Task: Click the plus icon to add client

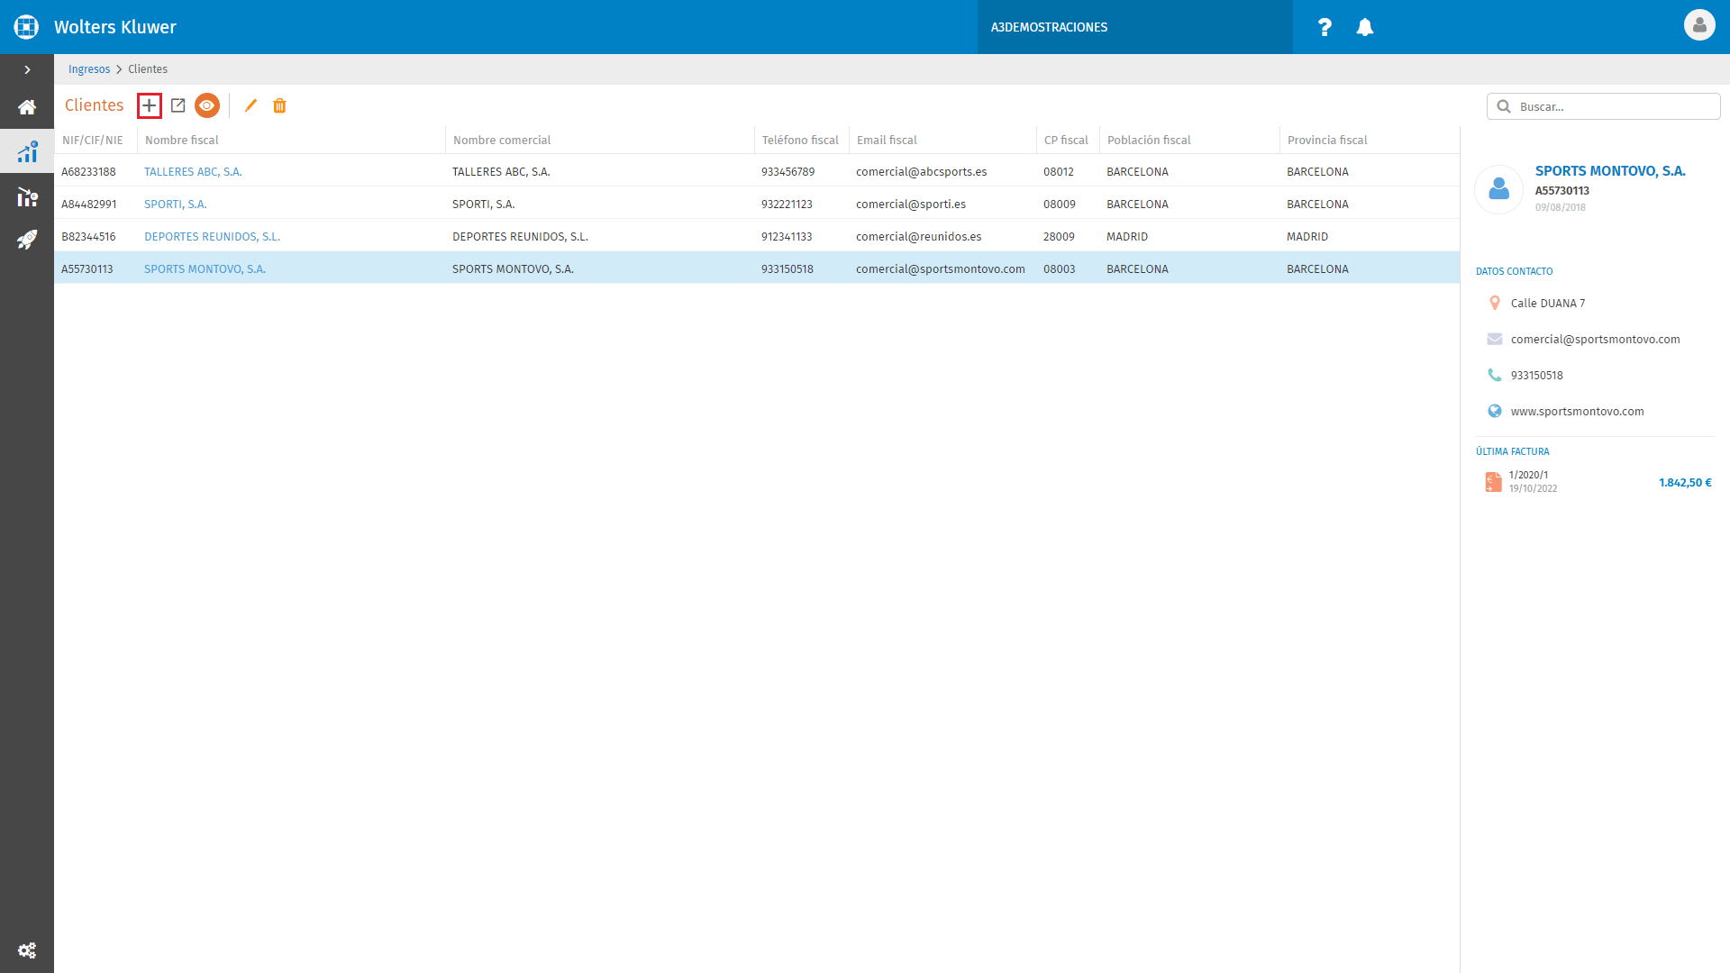Action: pos(150,105)
